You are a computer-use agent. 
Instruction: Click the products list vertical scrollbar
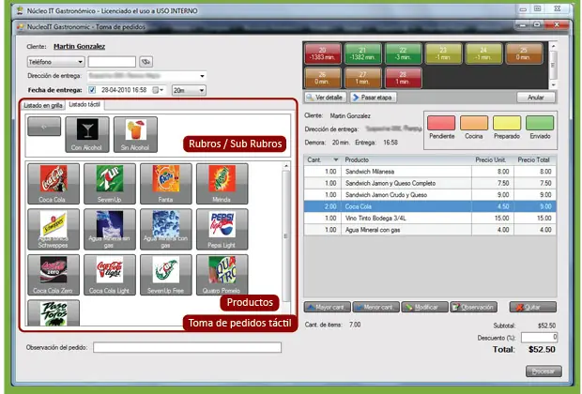point(285,236)
